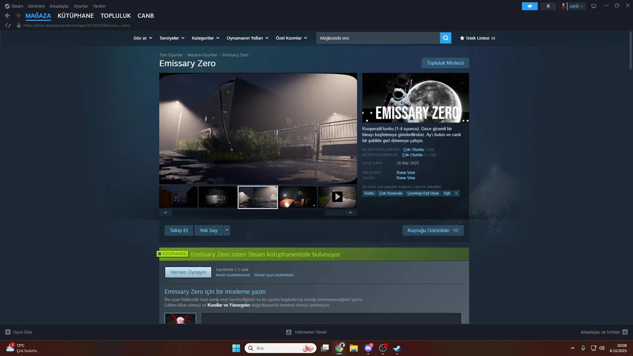Go back with the left arrow
Image resolution: width=633 pixels, height=356 pixels.
(7, 16)
